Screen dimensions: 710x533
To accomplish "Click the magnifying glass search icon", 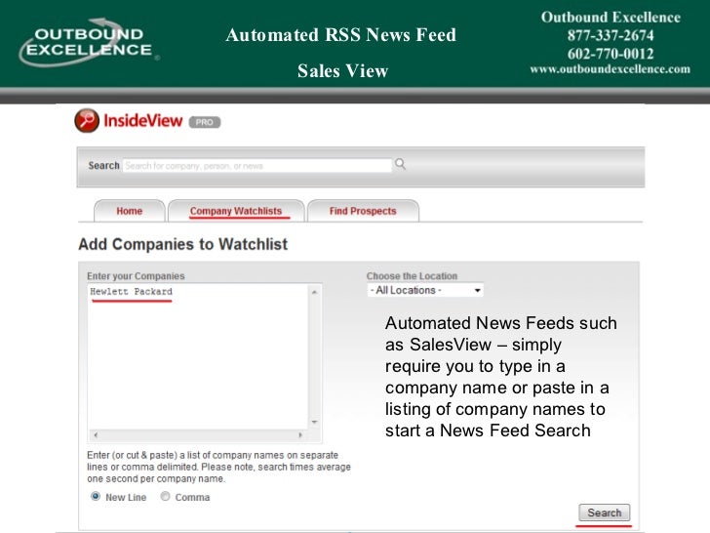I will coord(400,164).
